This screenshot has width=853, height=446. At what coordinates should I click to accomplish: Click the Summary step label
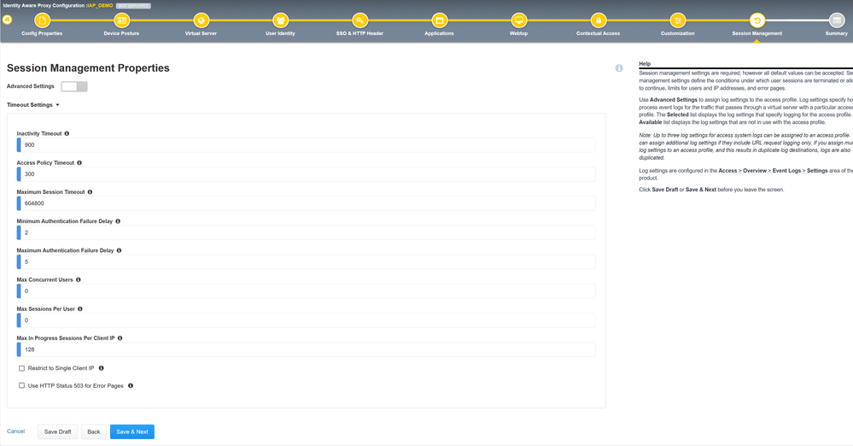(x=837, y=33)
